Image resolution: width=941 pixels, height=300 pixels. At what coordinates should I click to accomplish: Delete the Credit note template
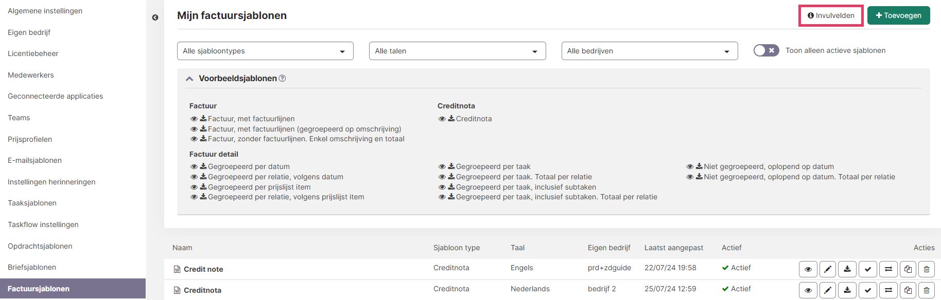pyautogui.click(x=927, y=269)
